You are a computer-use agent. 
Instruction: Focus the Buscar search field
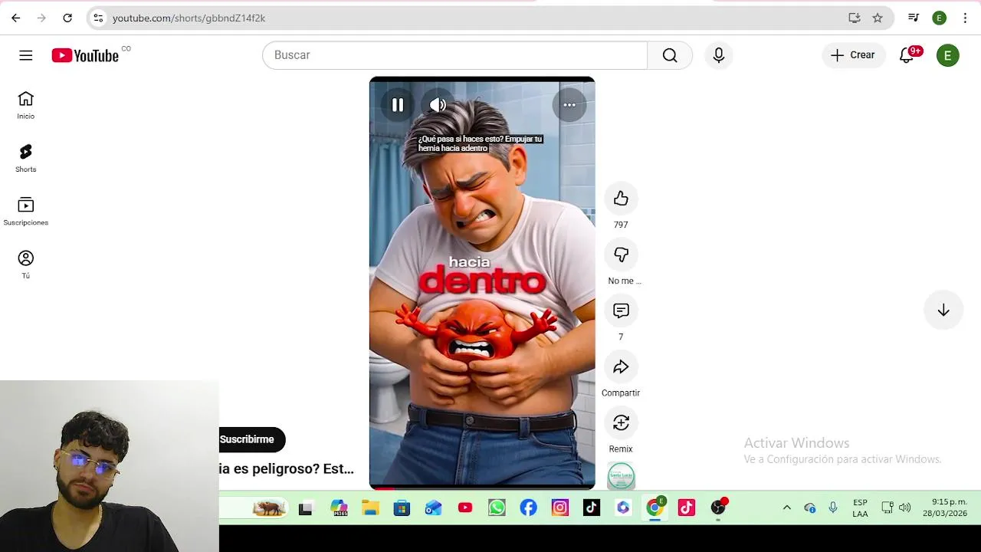pyautogui.click(x=454, y=55)
